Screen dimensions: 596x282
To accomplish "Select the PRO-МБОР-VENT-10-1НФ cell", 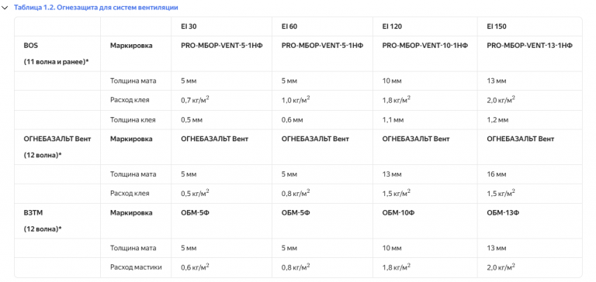I will pyautogui.click(x=425, y=46).
